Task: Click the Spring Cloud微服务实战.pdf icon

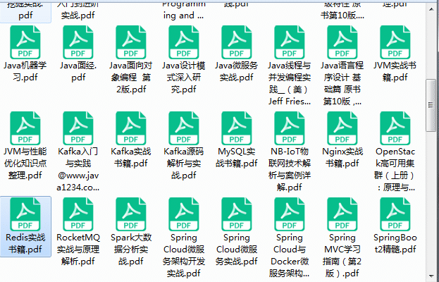Action: pyautogui.click(x=237, y=214)
